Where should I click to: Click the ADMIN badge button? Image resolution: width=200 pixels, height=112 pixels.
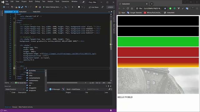110,7
